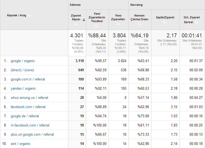
Task: Open google.com.tr / referral link
Action: [x=28, y=79]
